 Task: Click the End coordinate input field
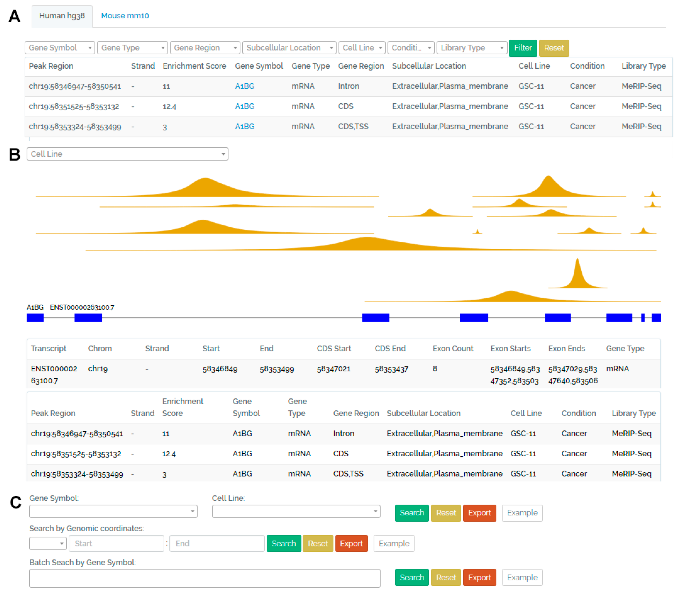(x=217, y=543)
